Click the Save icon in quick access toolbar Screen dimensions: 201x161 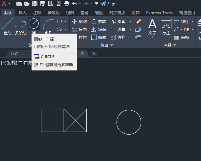34,4
